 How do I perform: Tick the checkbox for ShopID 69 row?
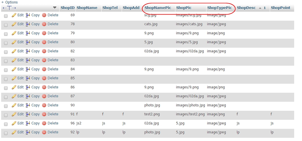[6, 16]
